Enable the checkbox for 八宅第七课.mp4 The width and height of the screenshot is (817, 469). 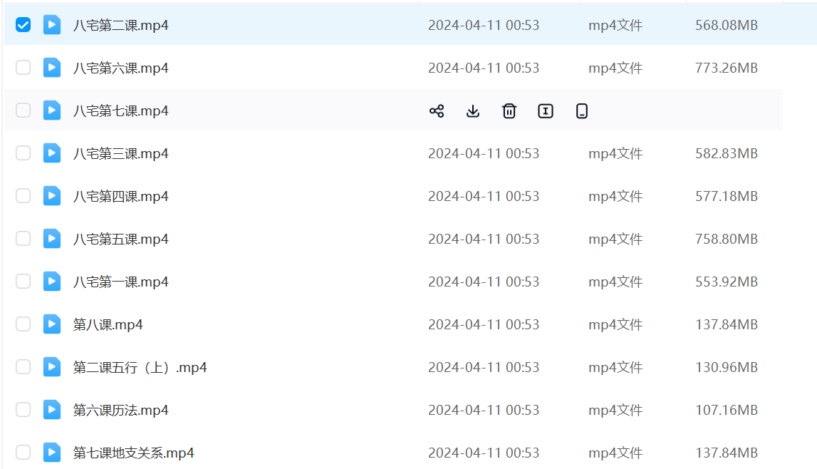pyautogui.click(x=24, y=110)
